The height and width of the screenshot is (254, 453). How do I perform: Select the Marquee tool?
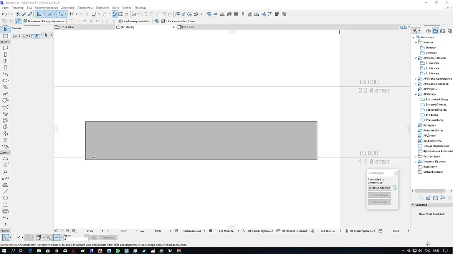click(5, 36)
